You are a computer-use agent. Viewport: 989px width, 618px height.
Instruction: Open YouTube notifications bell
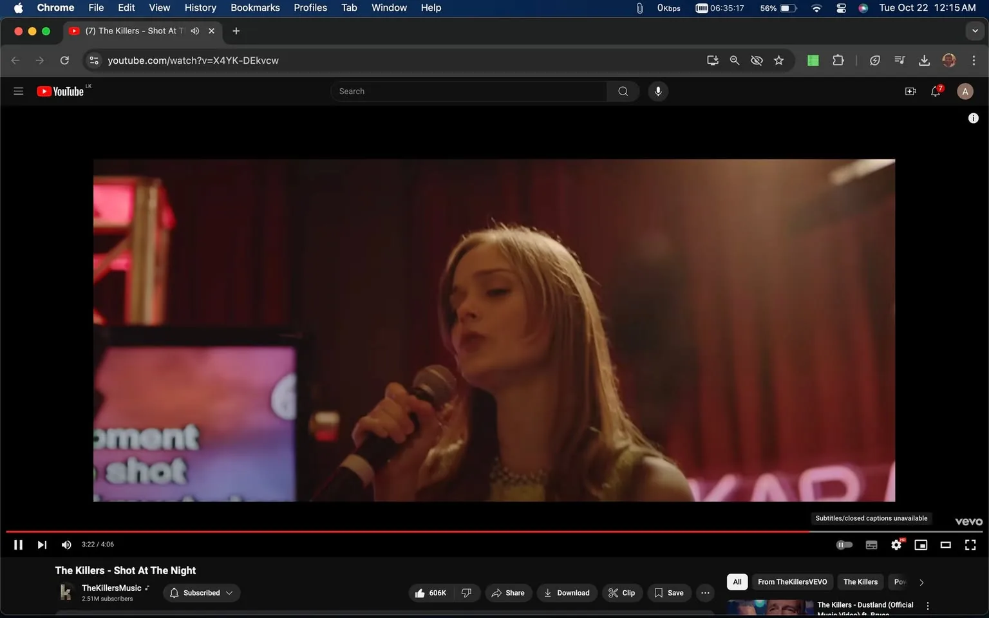pos(935,91)
